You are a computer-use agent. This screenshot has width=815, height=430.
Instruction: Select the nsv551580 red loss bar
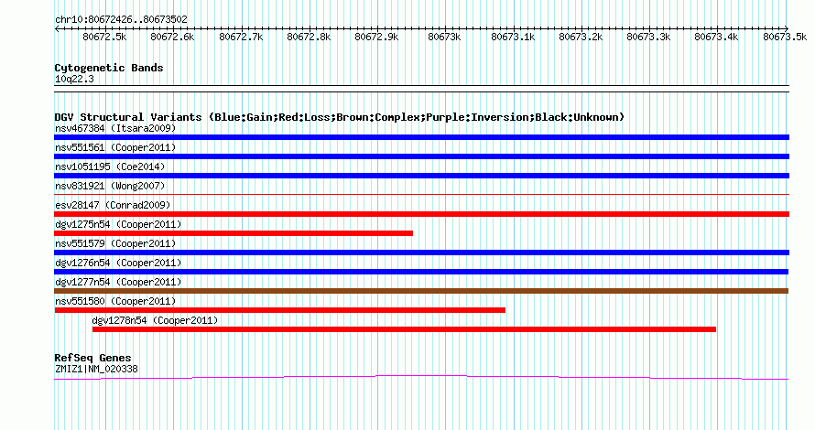pos(279,310)
